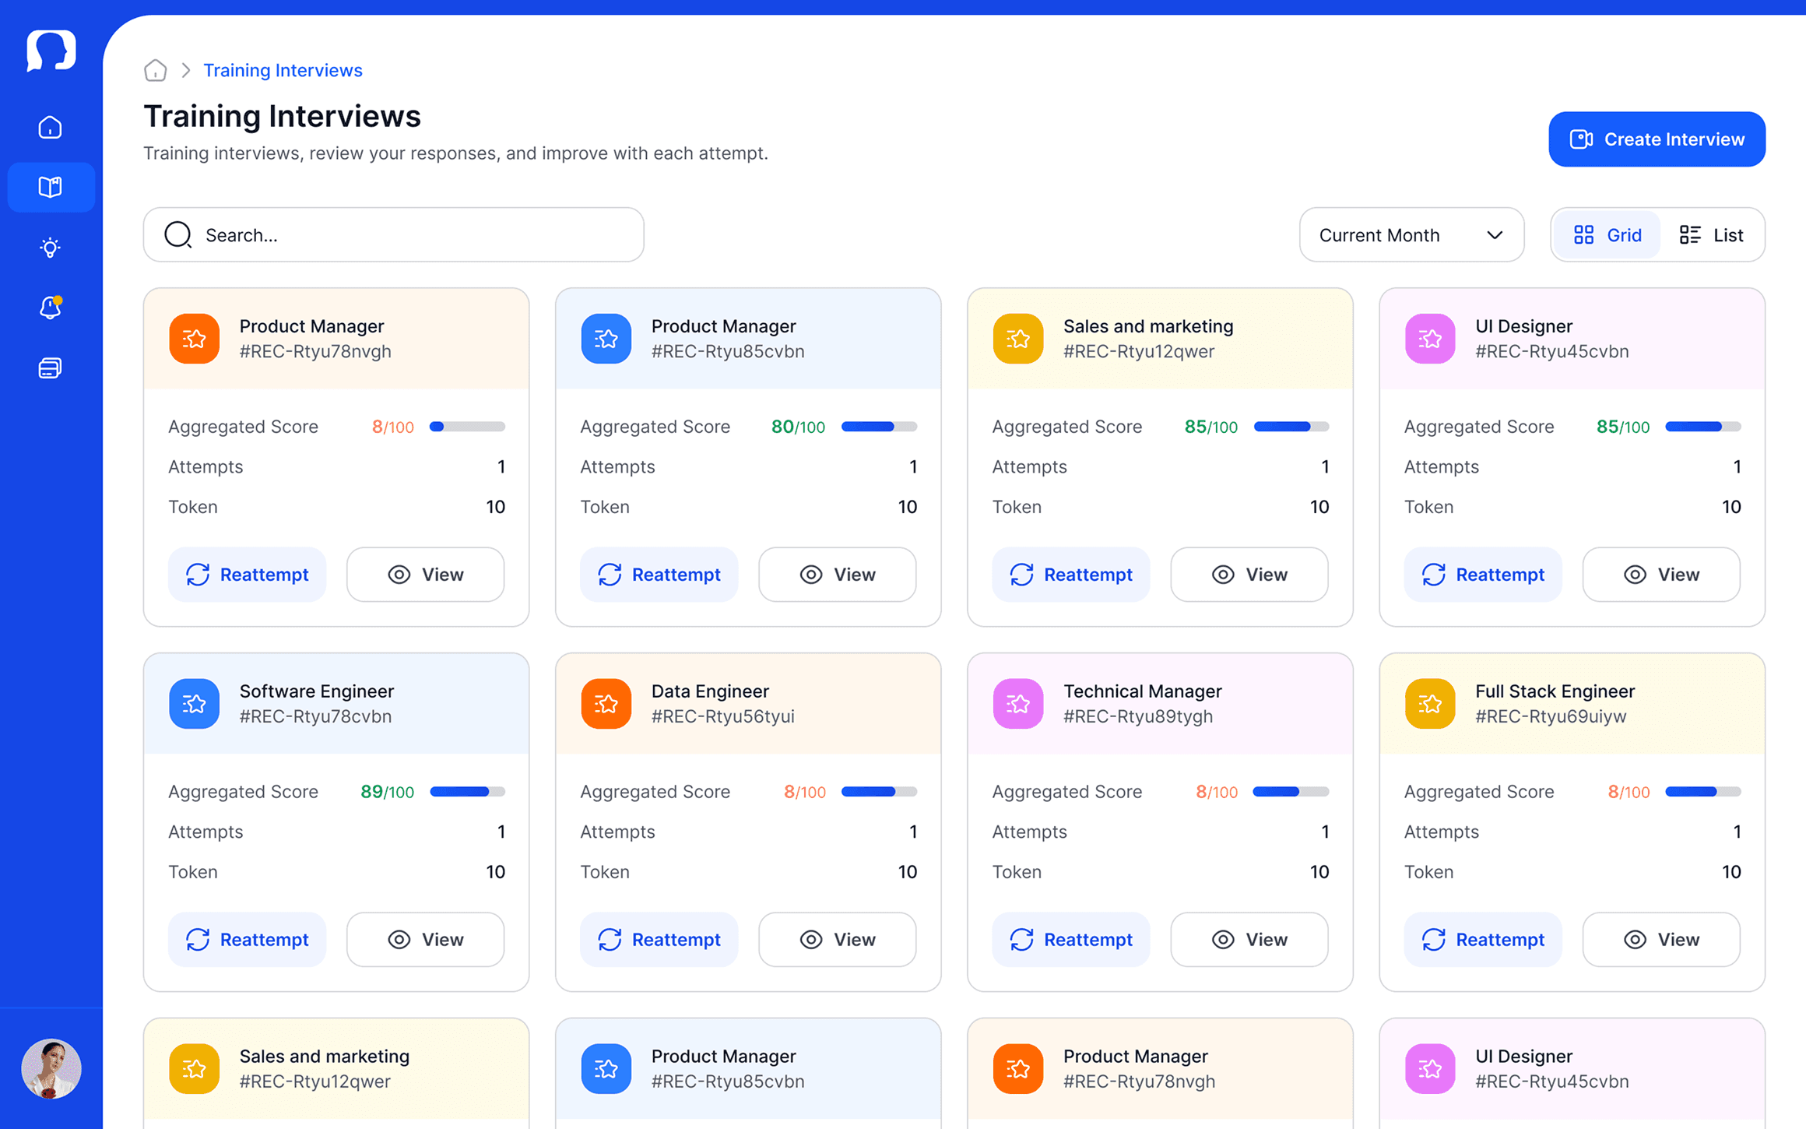Click orange star icon on Rtyu78nvgh card
Viewport: 1806px width, 1129px height.
(x=194, y=339)
